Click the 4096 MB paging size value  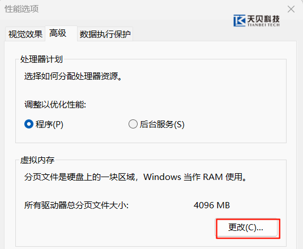click(212, 205)
